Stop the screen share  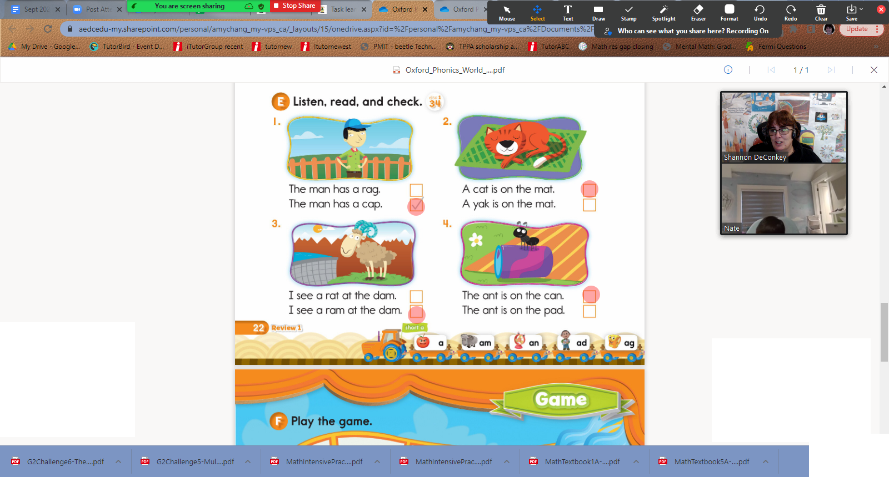pos(294,6)
